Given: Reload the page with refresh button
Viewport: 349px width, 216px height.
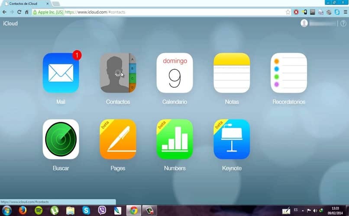Looking at the screenshot, I should (19, 12).
